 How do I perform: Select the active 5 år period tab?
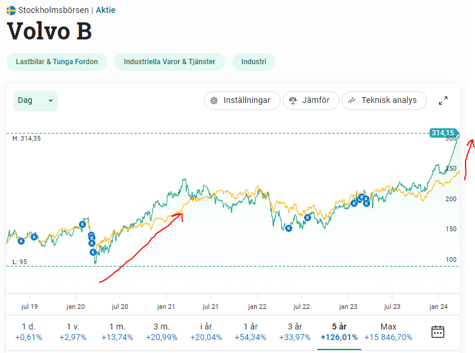(339, 332)
